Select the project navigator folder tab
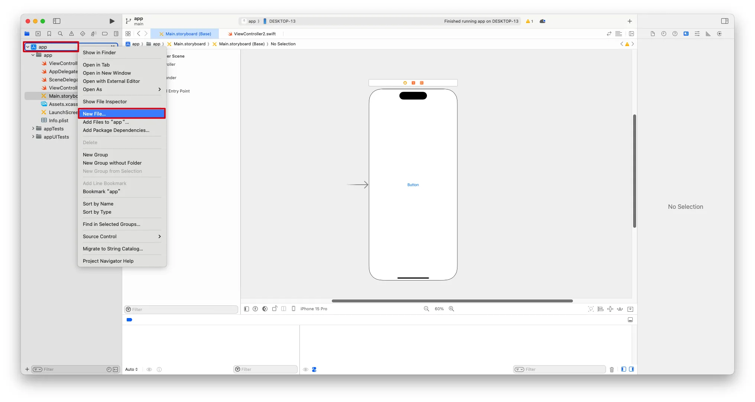755x402 pixels. coord(27,34)
